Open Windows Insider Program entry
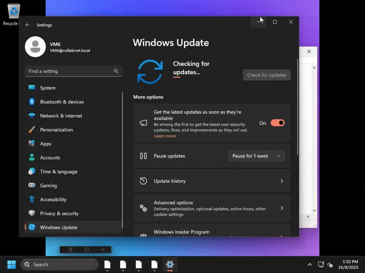 pos(212,231)
